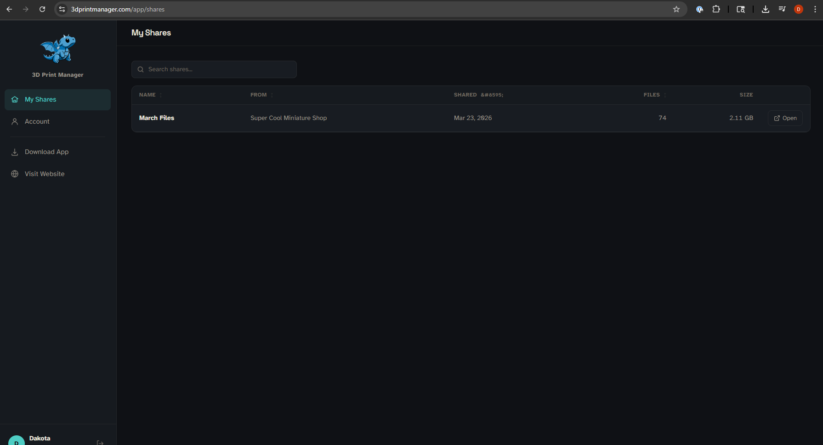Click the 3D Print Manager dragon logo
Viewport: 823px width, 445px height.
57,48
